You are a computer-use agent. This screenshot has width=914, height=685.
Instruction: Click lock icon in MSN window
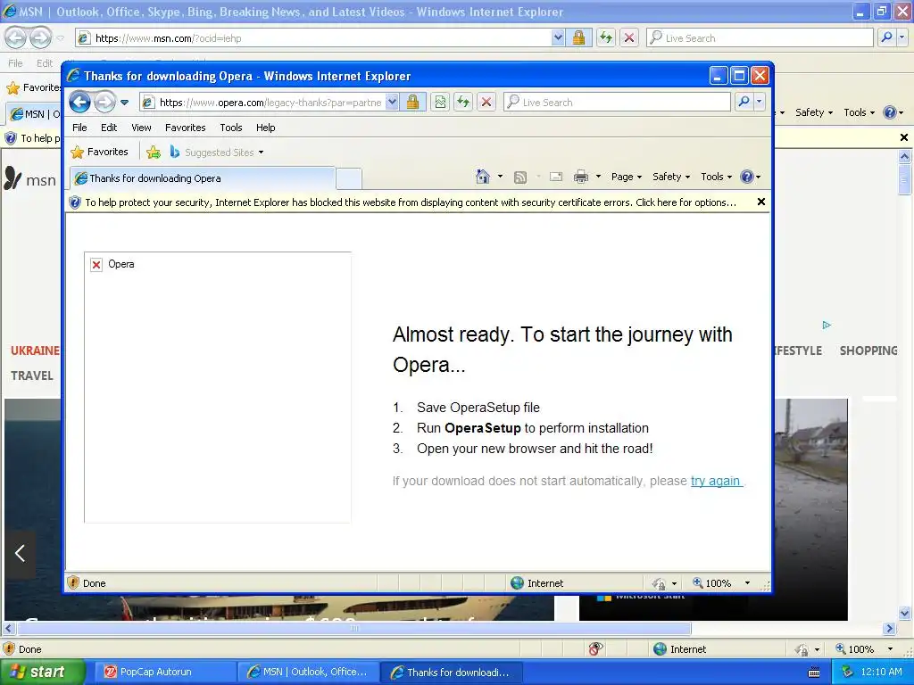click(x=578, y=37)
